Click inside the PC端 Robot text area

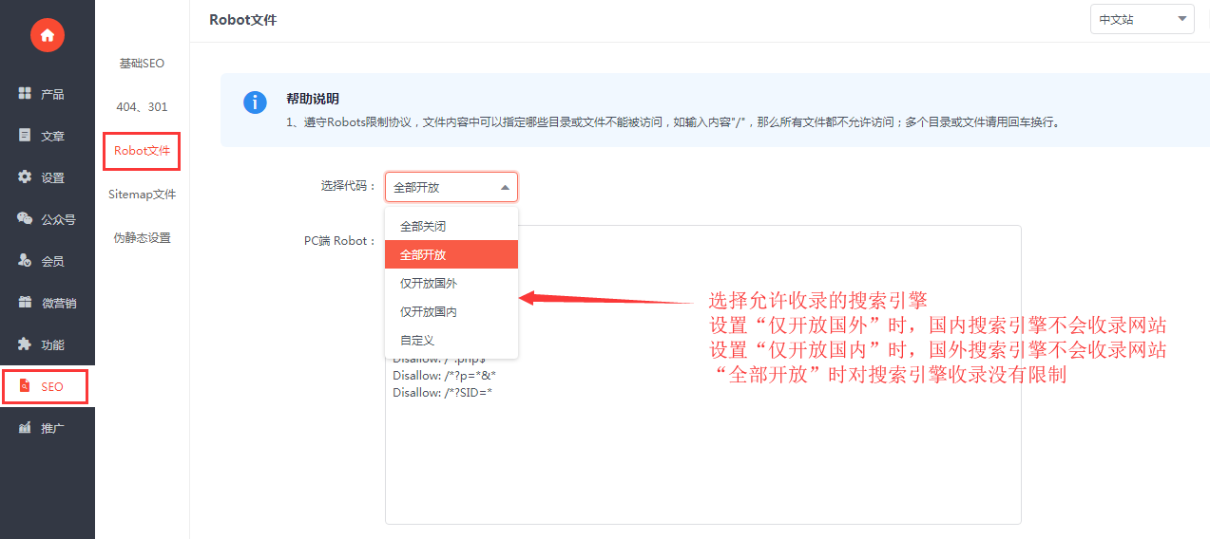click(760, 455)
